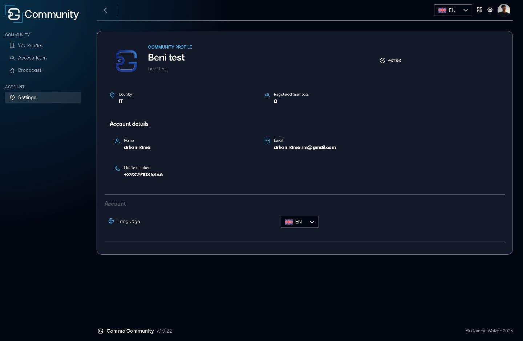
Task: Click the arben.rama.rm@gmail.com email address
Action: 305,148
